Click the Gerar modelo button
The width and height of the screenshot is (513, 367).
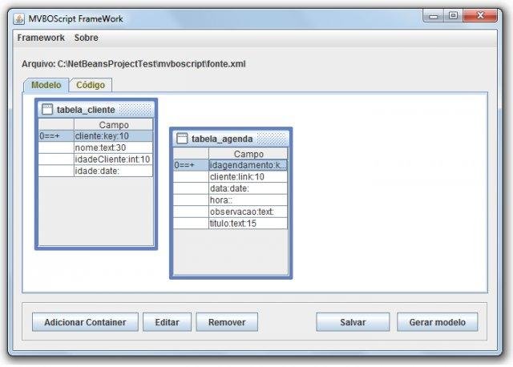click(x=437, y=322)
